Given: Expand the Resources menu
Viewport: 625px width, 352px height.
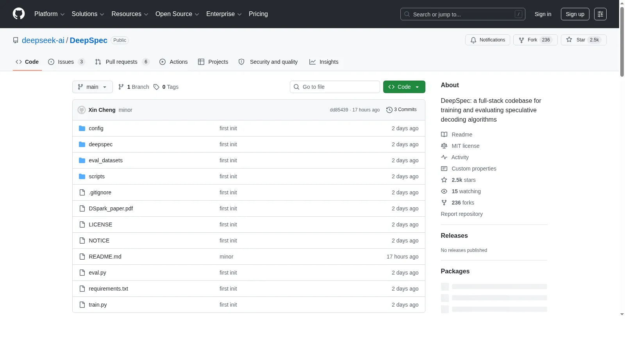Looking at the screenshot, I should tap(130, 14).
